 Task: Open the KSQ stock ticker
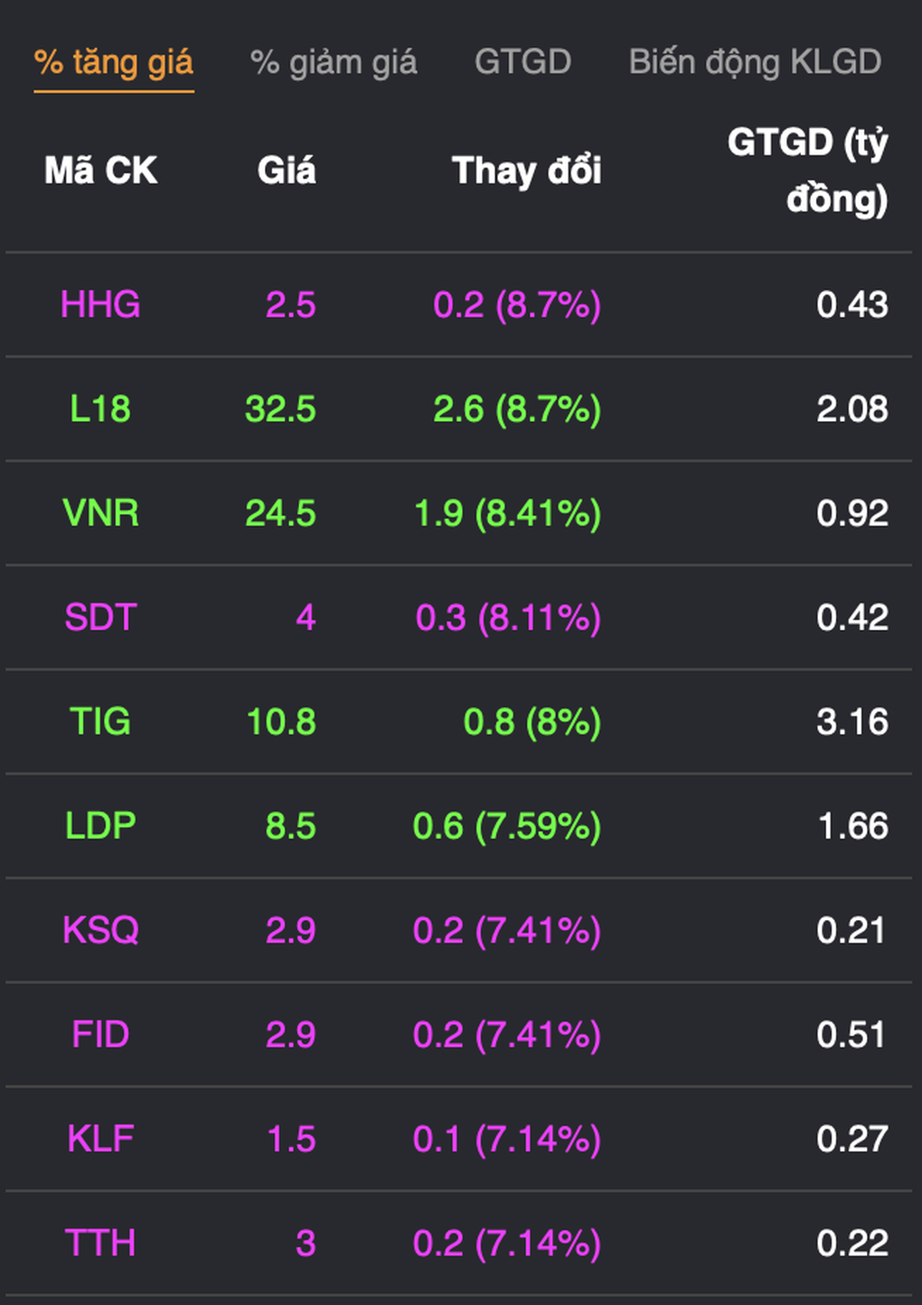100,930
